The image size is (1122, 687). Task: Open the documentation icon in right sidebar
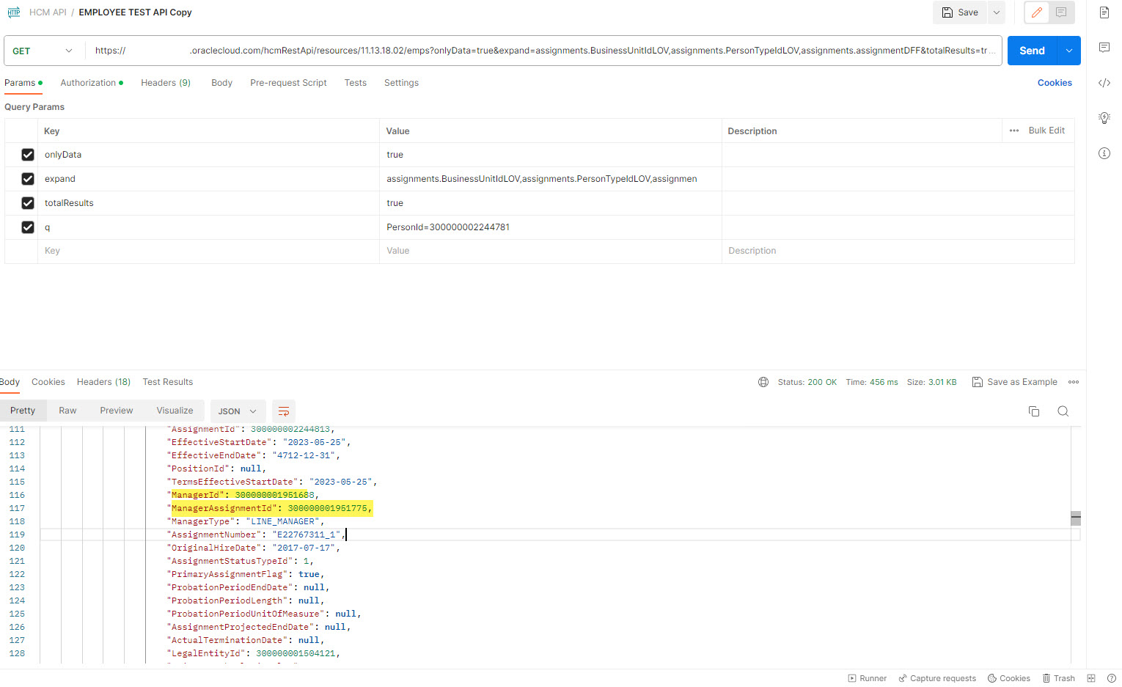point(1104,12)
